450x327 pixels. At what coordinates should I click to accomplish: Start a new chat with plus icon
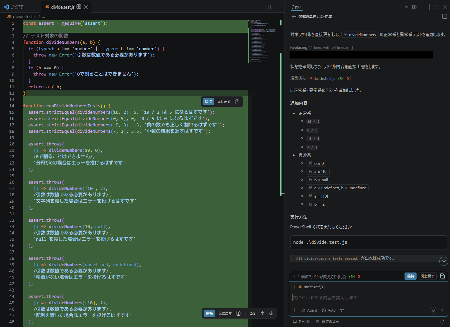pos(401,7)
